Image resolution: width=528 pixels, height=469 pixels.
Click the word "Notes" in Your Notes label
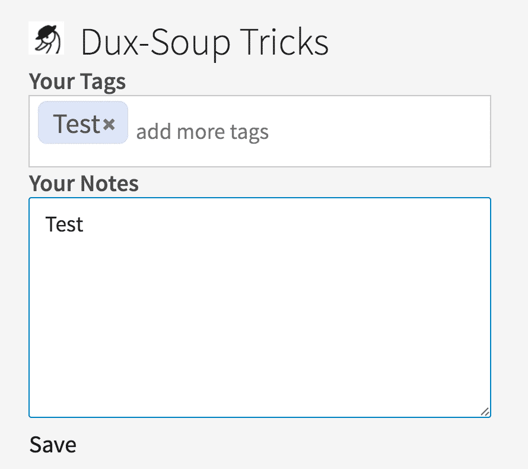pyautogui.click(x=109, y=183)
